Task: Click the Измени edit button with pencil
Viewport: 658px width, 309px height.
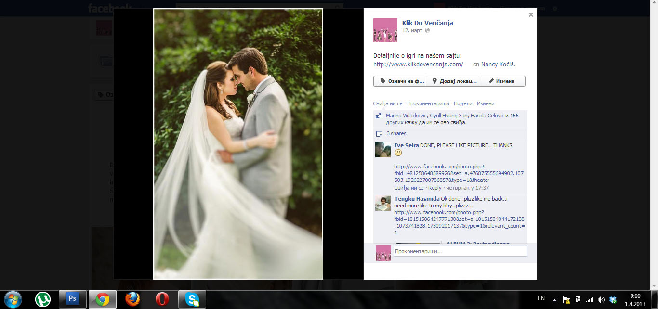Action: 501,81
